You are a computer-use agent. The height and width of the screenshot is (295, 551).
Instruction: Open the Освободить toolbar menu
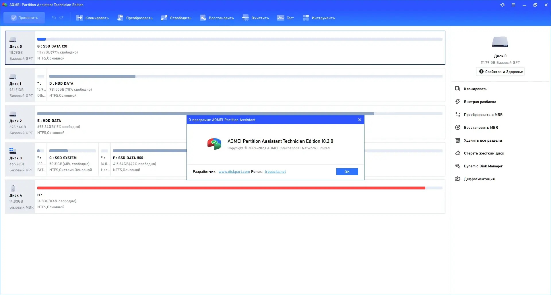pyautogui.click(x=176, y=18)
